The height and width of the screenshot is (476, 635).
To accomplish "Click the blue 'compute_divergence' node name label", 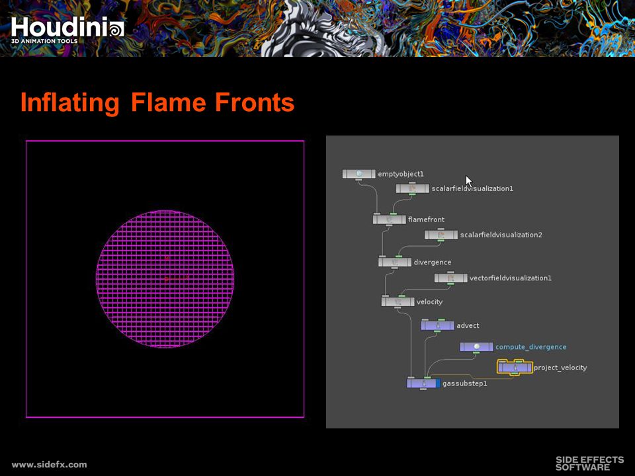I will (x=531, y=347).
